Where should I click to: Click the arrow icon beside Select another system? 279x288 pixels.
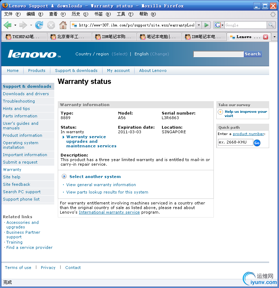click(x=64, y=176)
